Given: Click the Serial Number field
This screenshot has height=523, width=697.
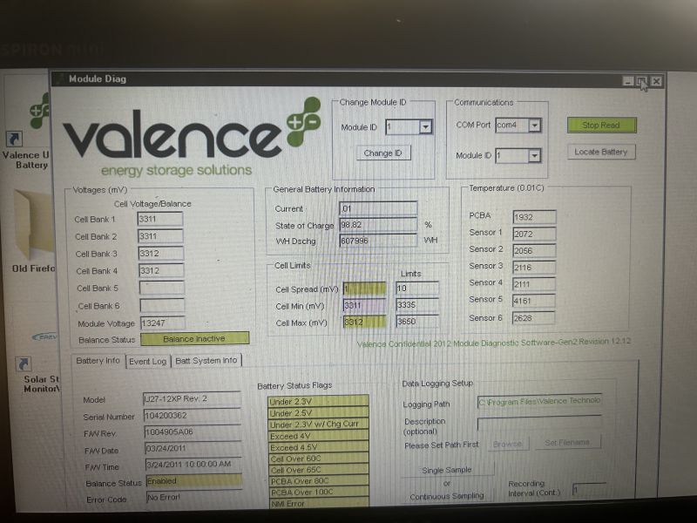Looking at the screenshot, I should click(x=193, y=416).
